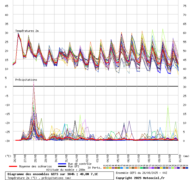
Task: Click the 01/09 date label
Action: click(77, 158)
